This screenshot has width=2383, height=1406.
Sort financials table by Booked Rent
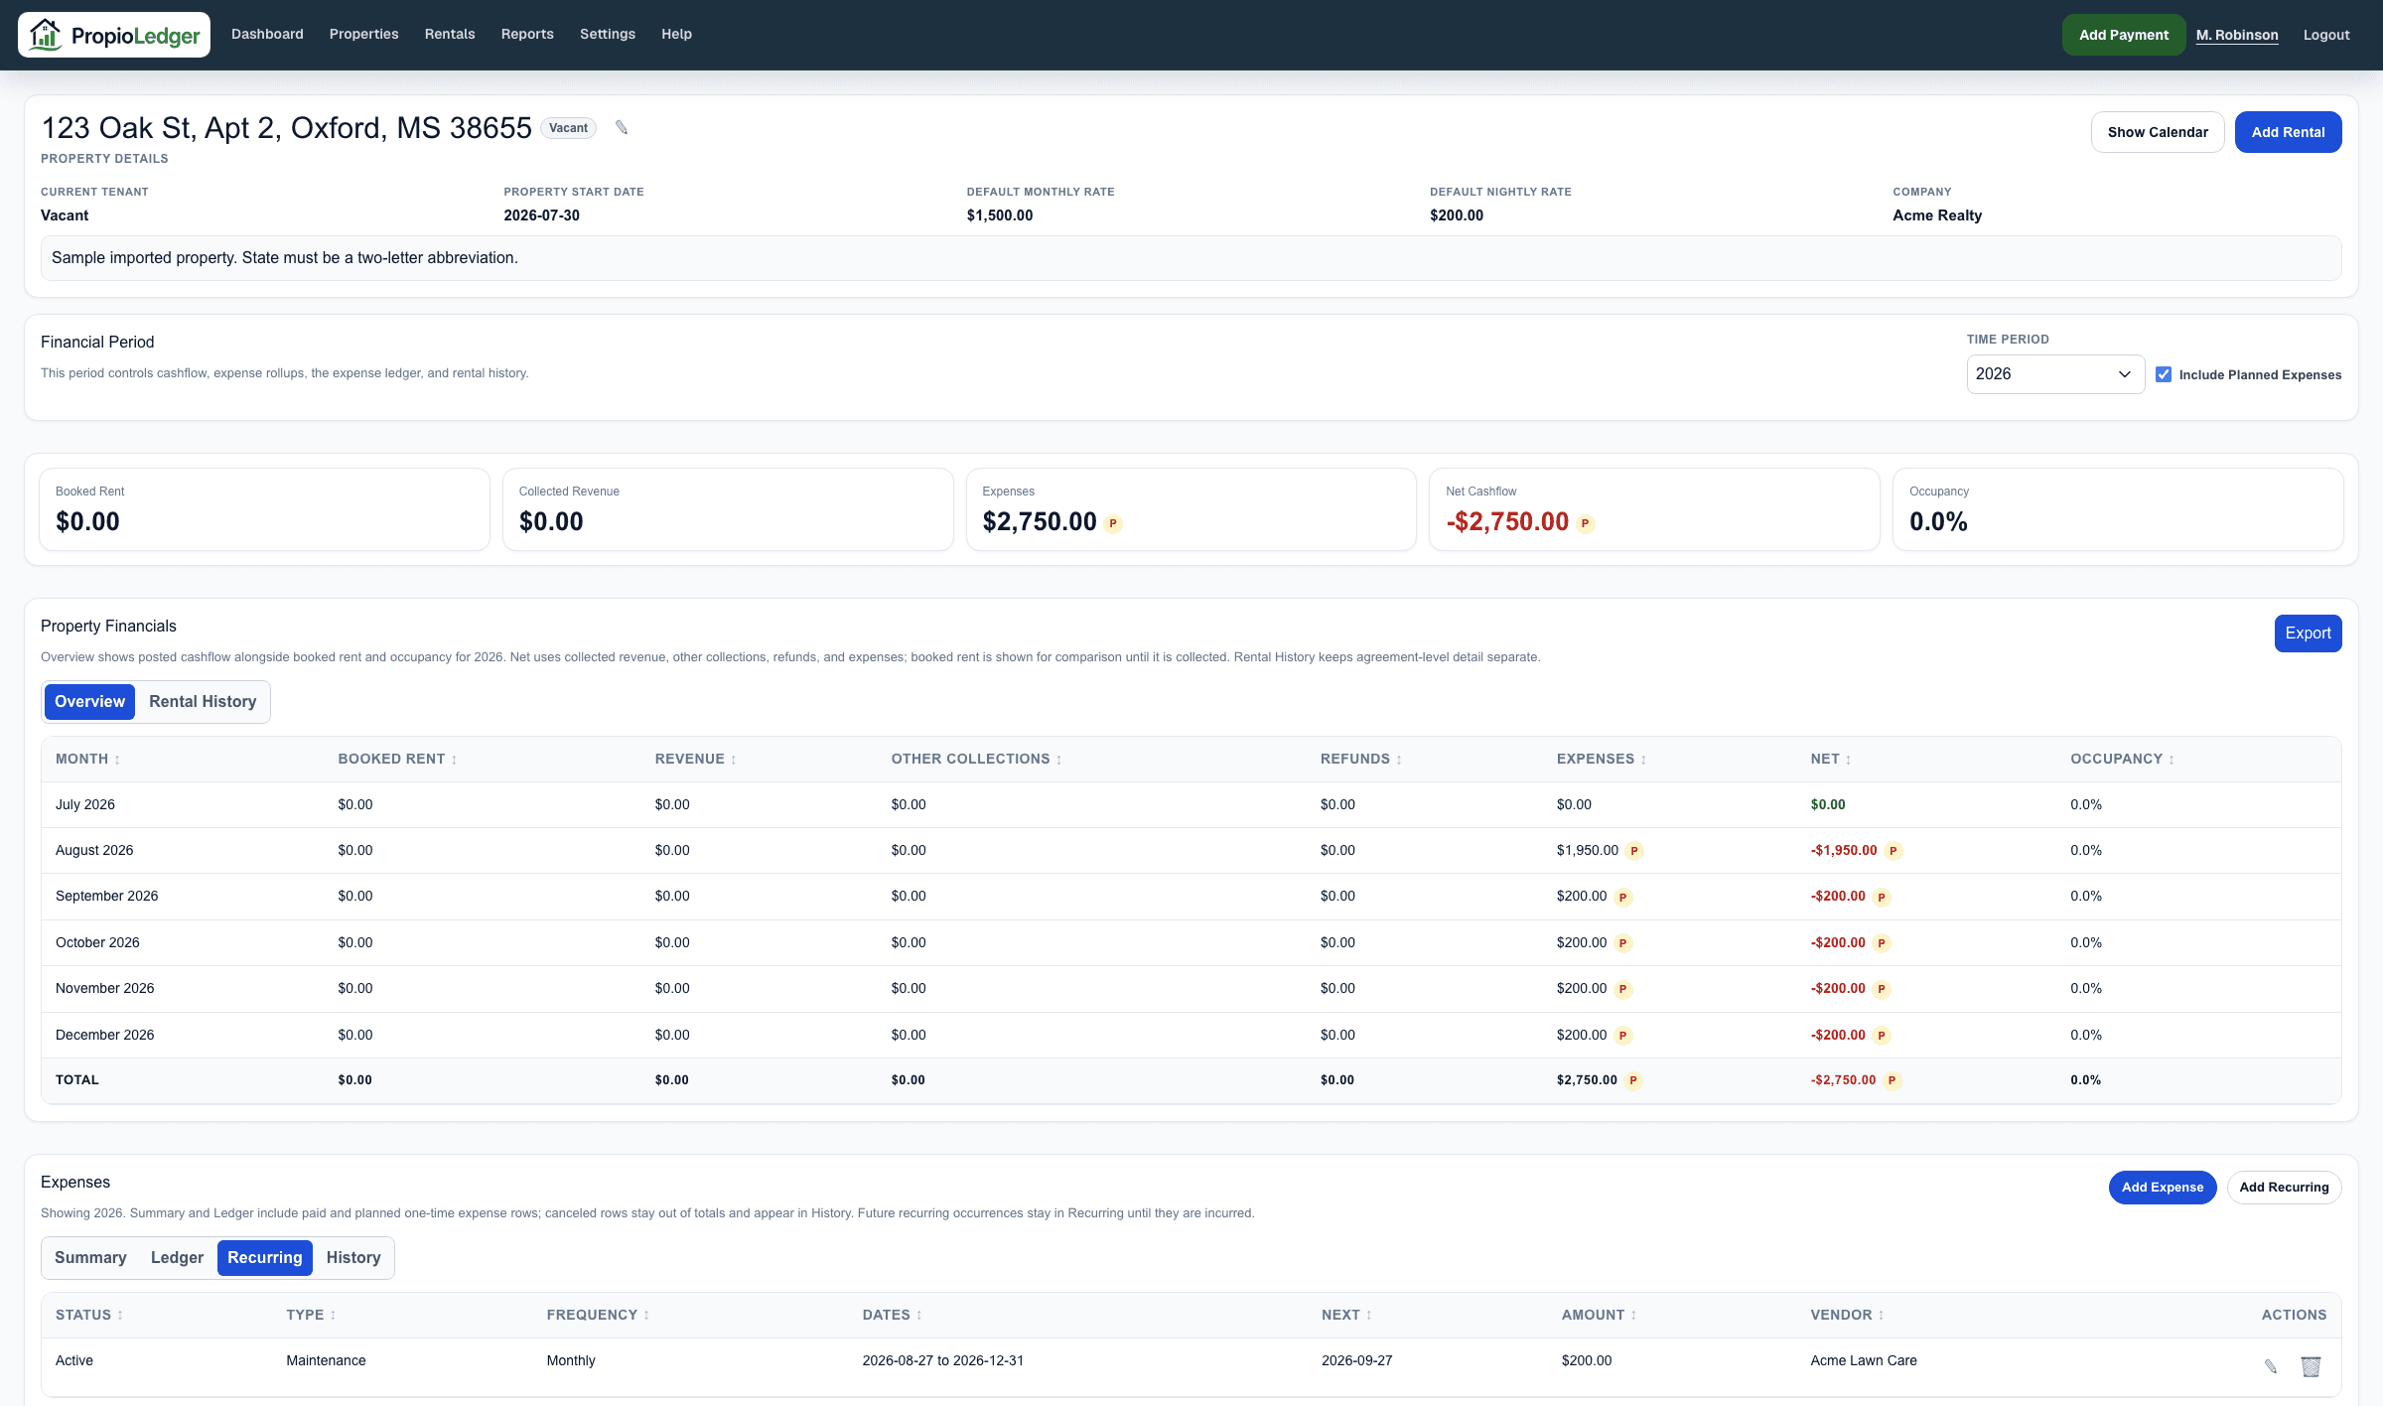(397, 759)
